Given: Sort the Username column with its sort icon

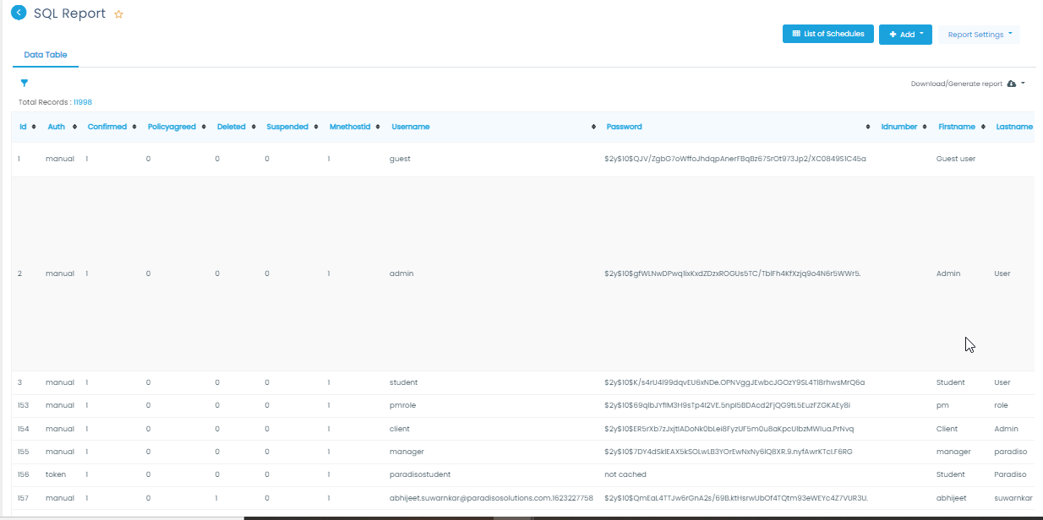Looking at the screenshot, I should (593, 127).
